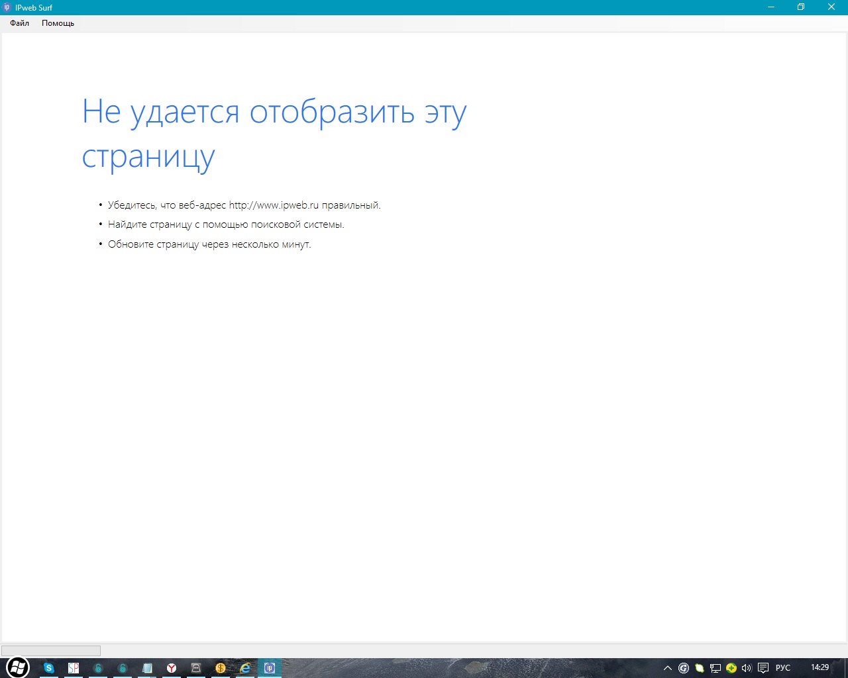Open Internet Explorer from the taskbar
Screen dimensions: 848x678
point(245,668)
